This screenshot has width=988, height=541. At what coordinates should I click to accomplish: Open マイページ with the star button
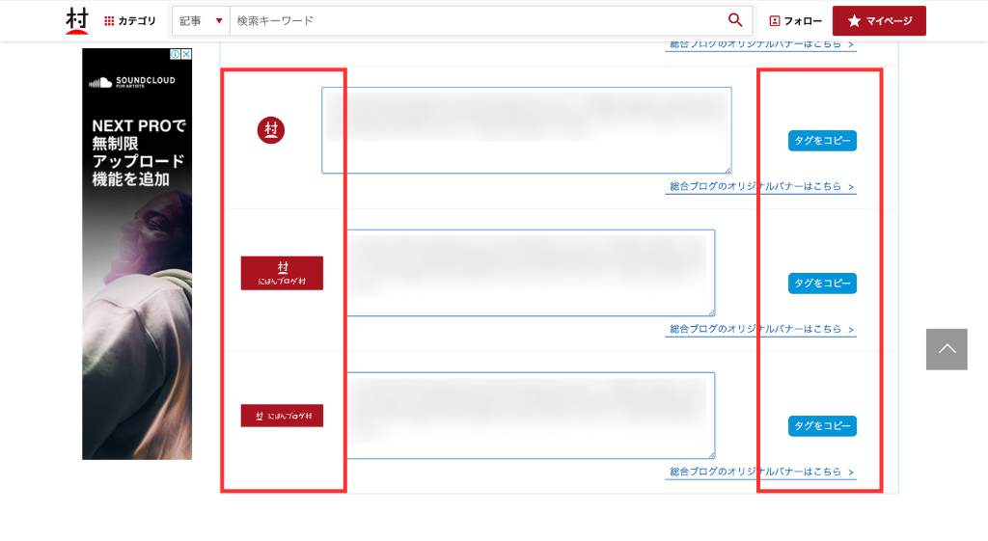[879, 20]
